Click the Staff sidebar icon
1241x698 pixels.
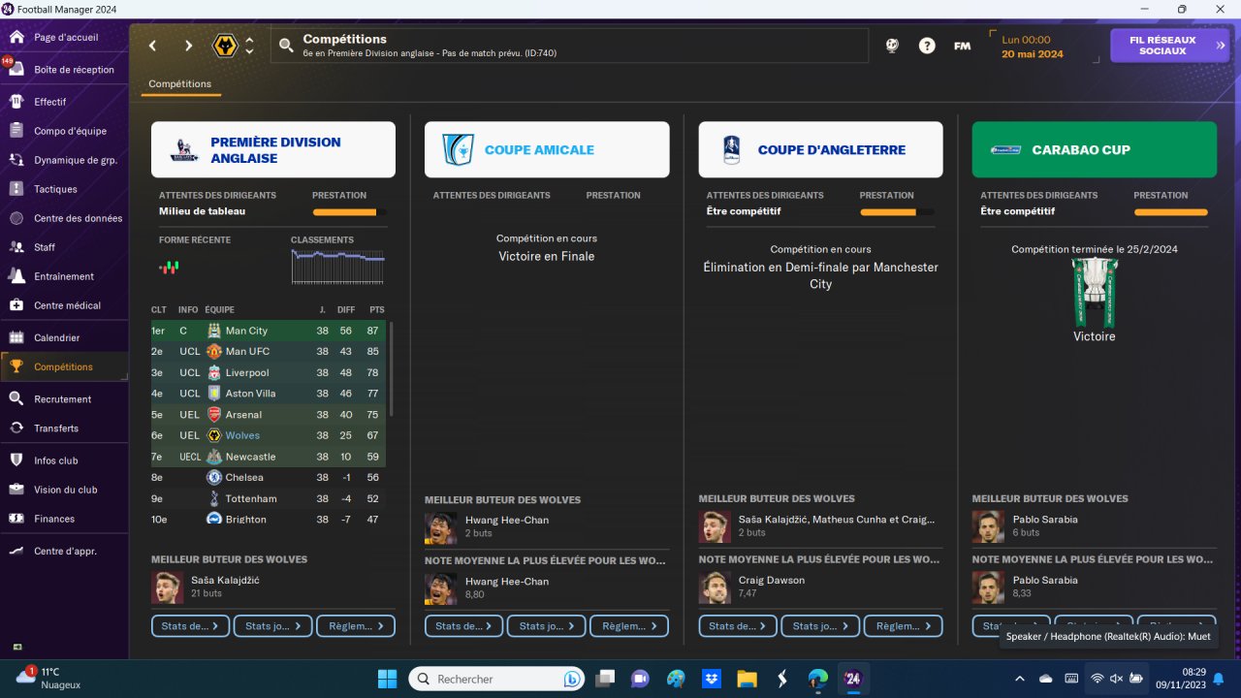pyautogui.click(x=16, y=247)
